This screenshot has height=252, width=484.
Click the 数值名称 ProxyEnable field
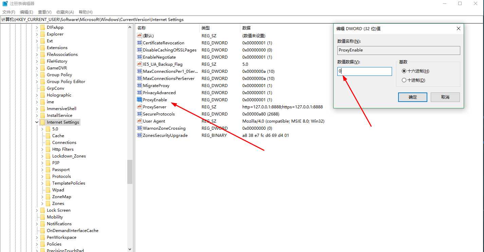tap(398, 50)
